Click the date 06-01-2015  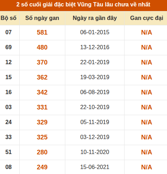(x=95, y=32)
